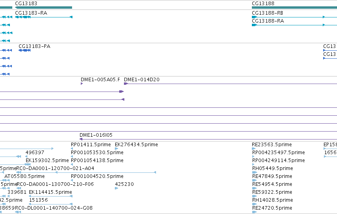Select the EK114415.5prime EST label

(50, 192)
